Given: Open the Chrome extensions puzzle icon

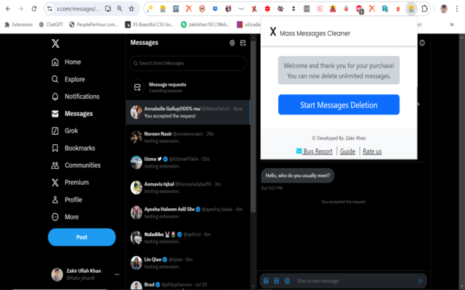Looking at the screenshot, I should pyautogui.click(x=424, y=9).
